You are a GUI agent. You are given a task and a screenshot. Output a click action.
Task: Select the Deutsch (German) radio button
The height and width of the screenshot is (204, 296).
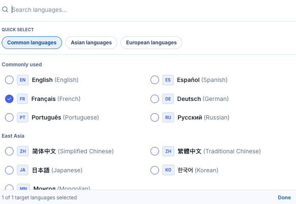(155, 99)
